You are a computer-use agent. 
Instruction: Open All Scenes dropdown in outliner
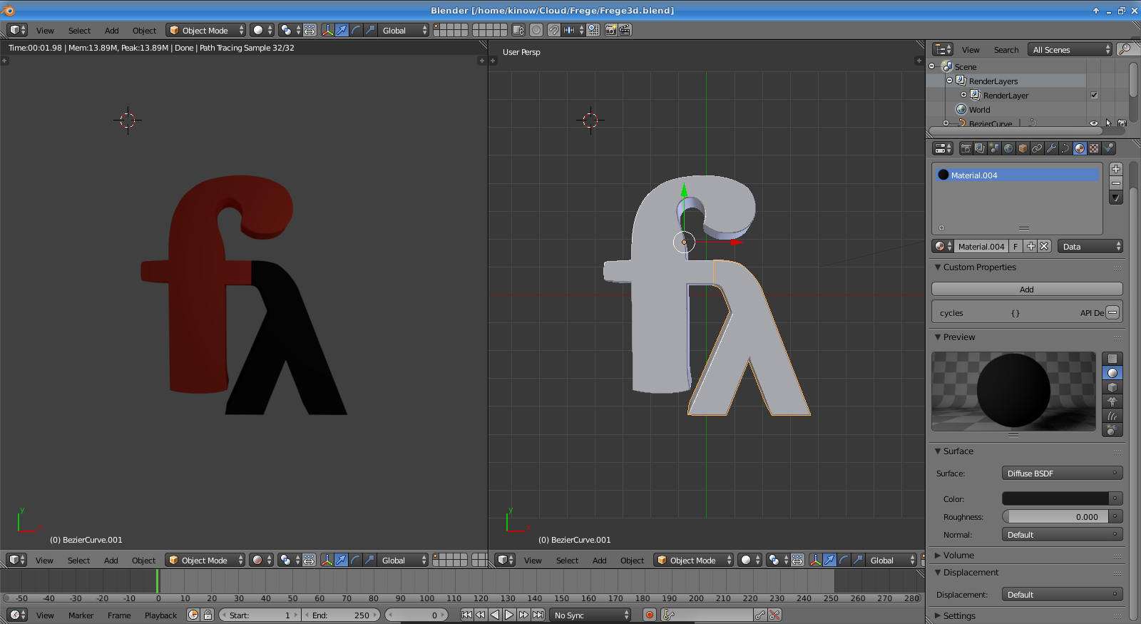[1070, 49]
